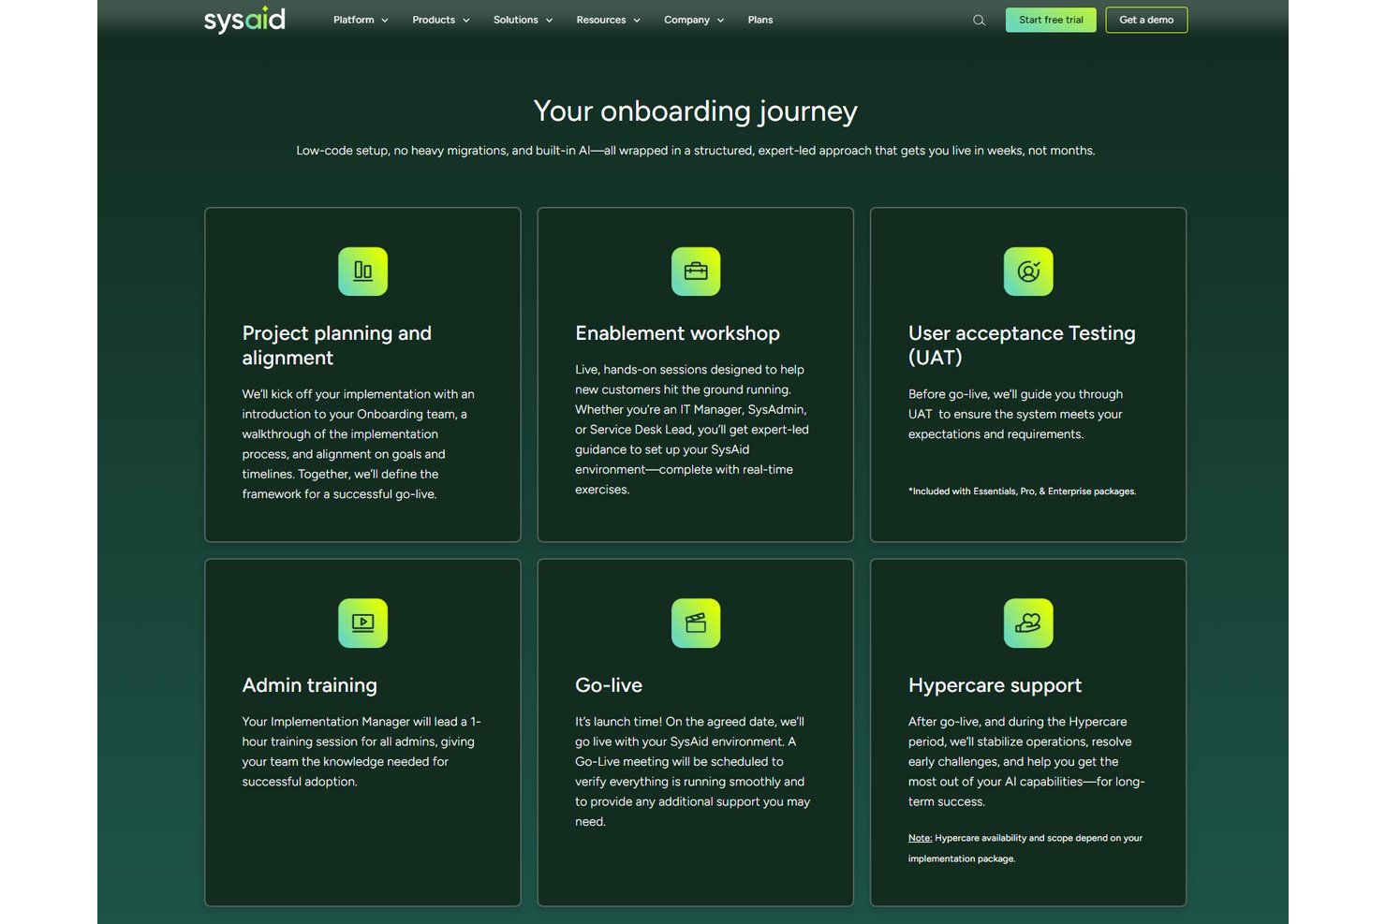The image size is (1386, 924).
Task: Click the Enablement workshop briefcase icon
Action: point(696,271)
